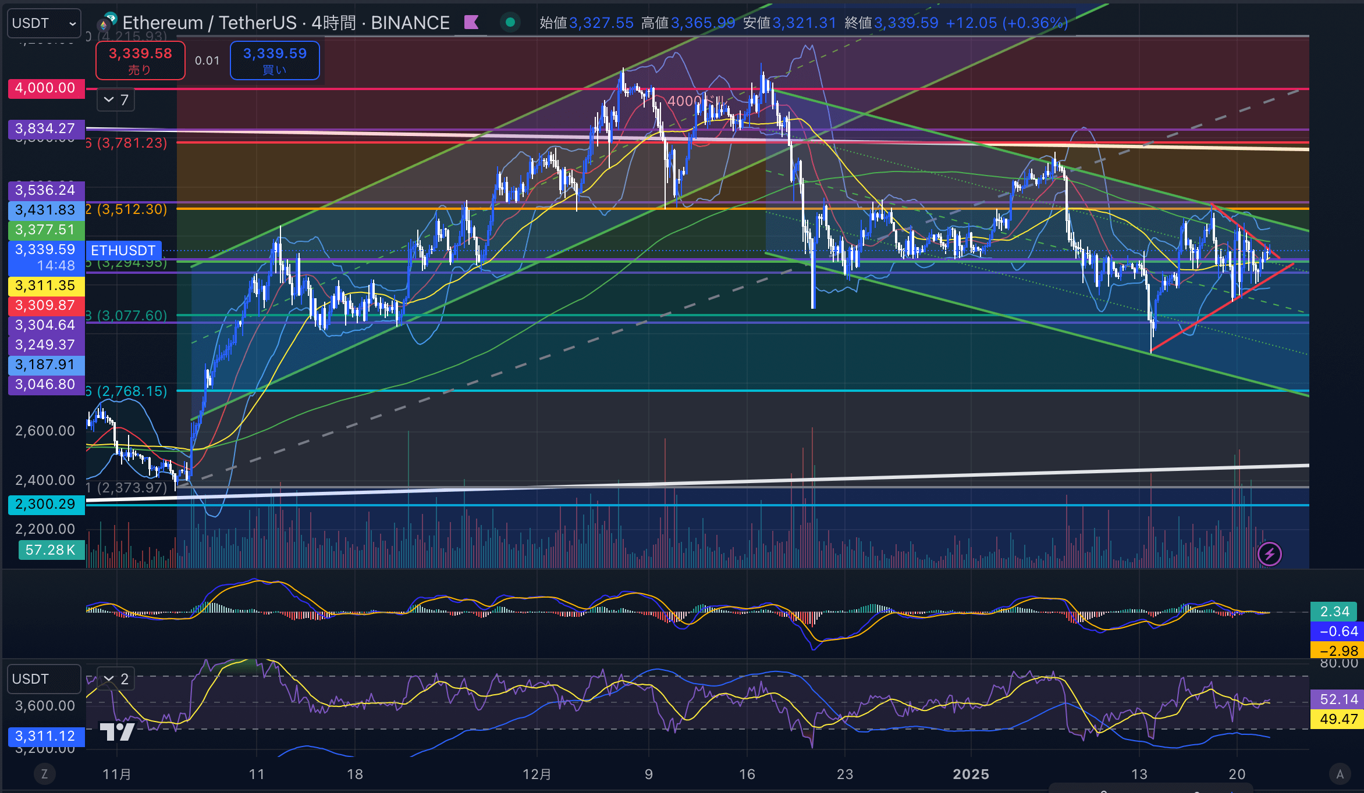The image size is (1364, 793).
Task: Select the light-blue 3,431.83 price label
Action: pyautogui.click(x=46, y=210)
